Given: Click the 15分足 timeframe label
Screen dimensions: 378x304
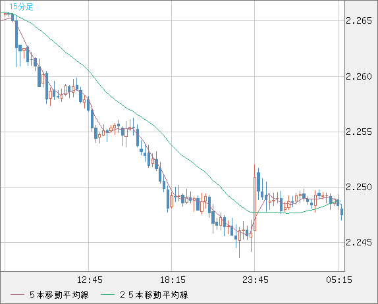Looking at the screenshot, I should click(x=21, y=7).
